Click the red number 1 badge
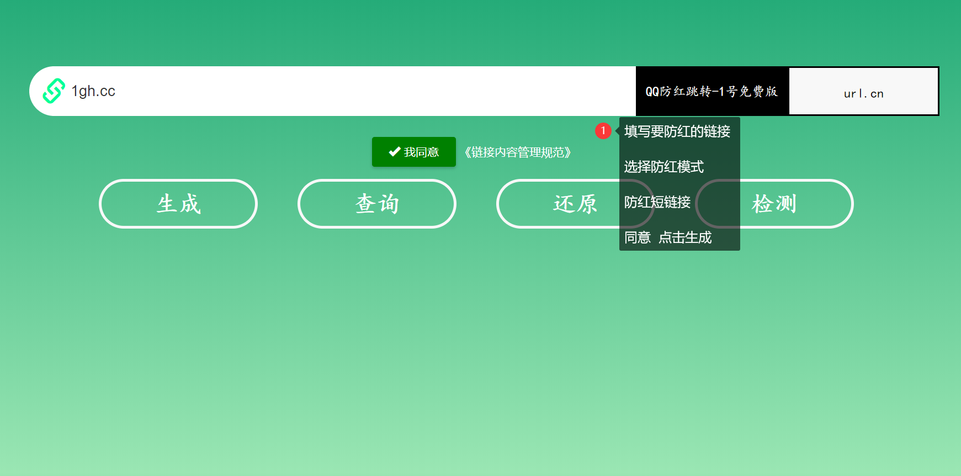The width and height of the screenshot is (961, 476). tap(603, 131)
